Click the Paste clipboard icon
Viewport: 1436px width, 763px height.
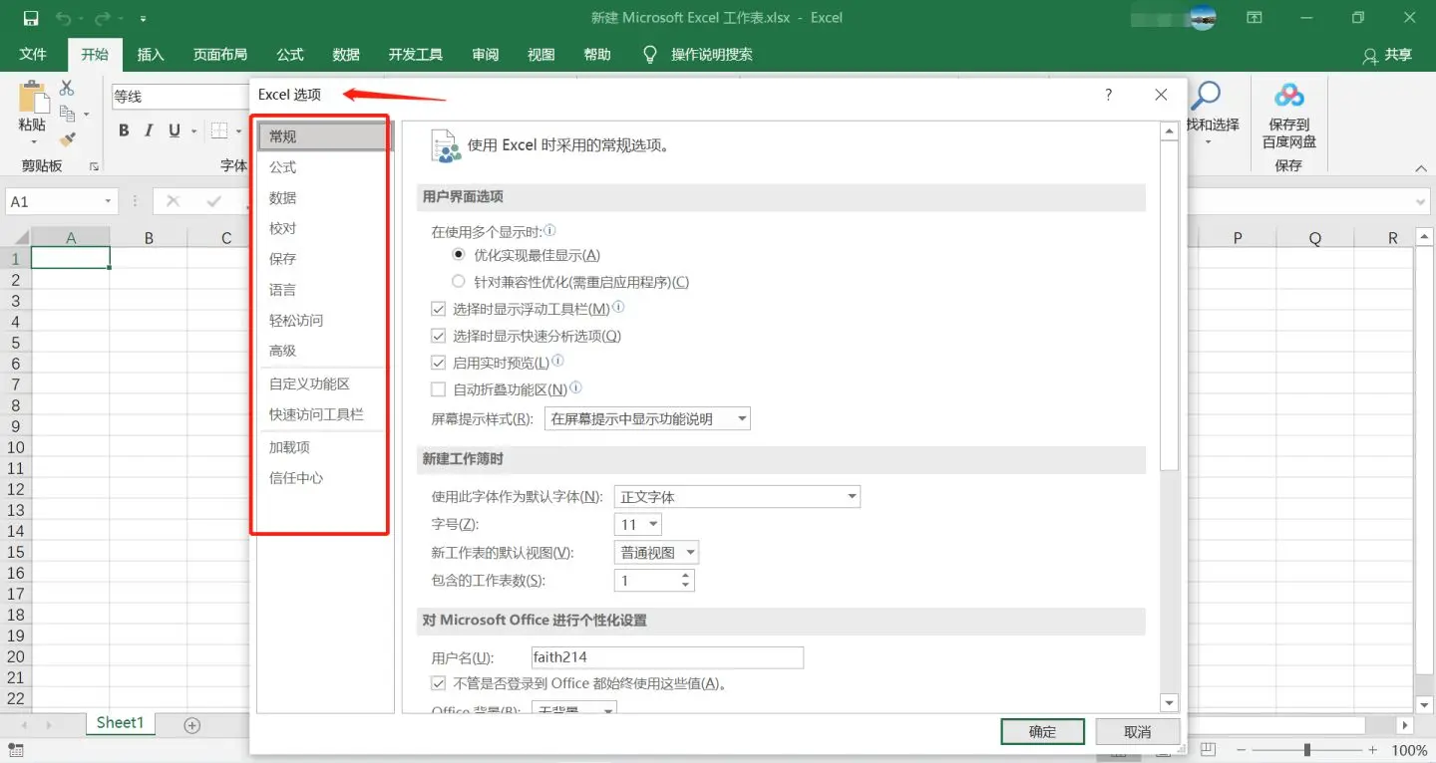33,97
